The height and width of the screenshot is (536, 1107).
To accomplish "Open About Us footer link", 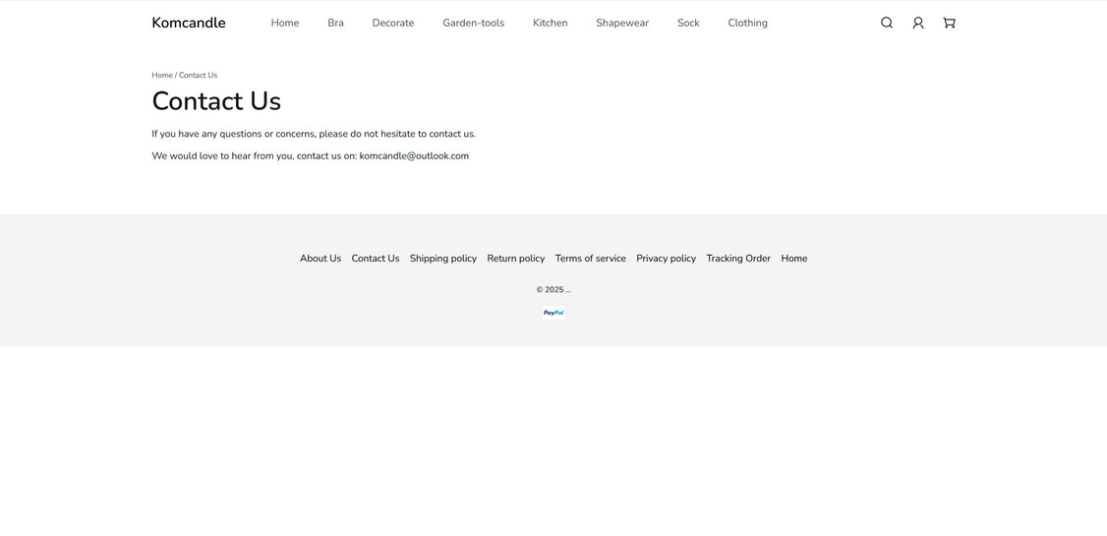I will pyautogui.click(x=320, y=259).
